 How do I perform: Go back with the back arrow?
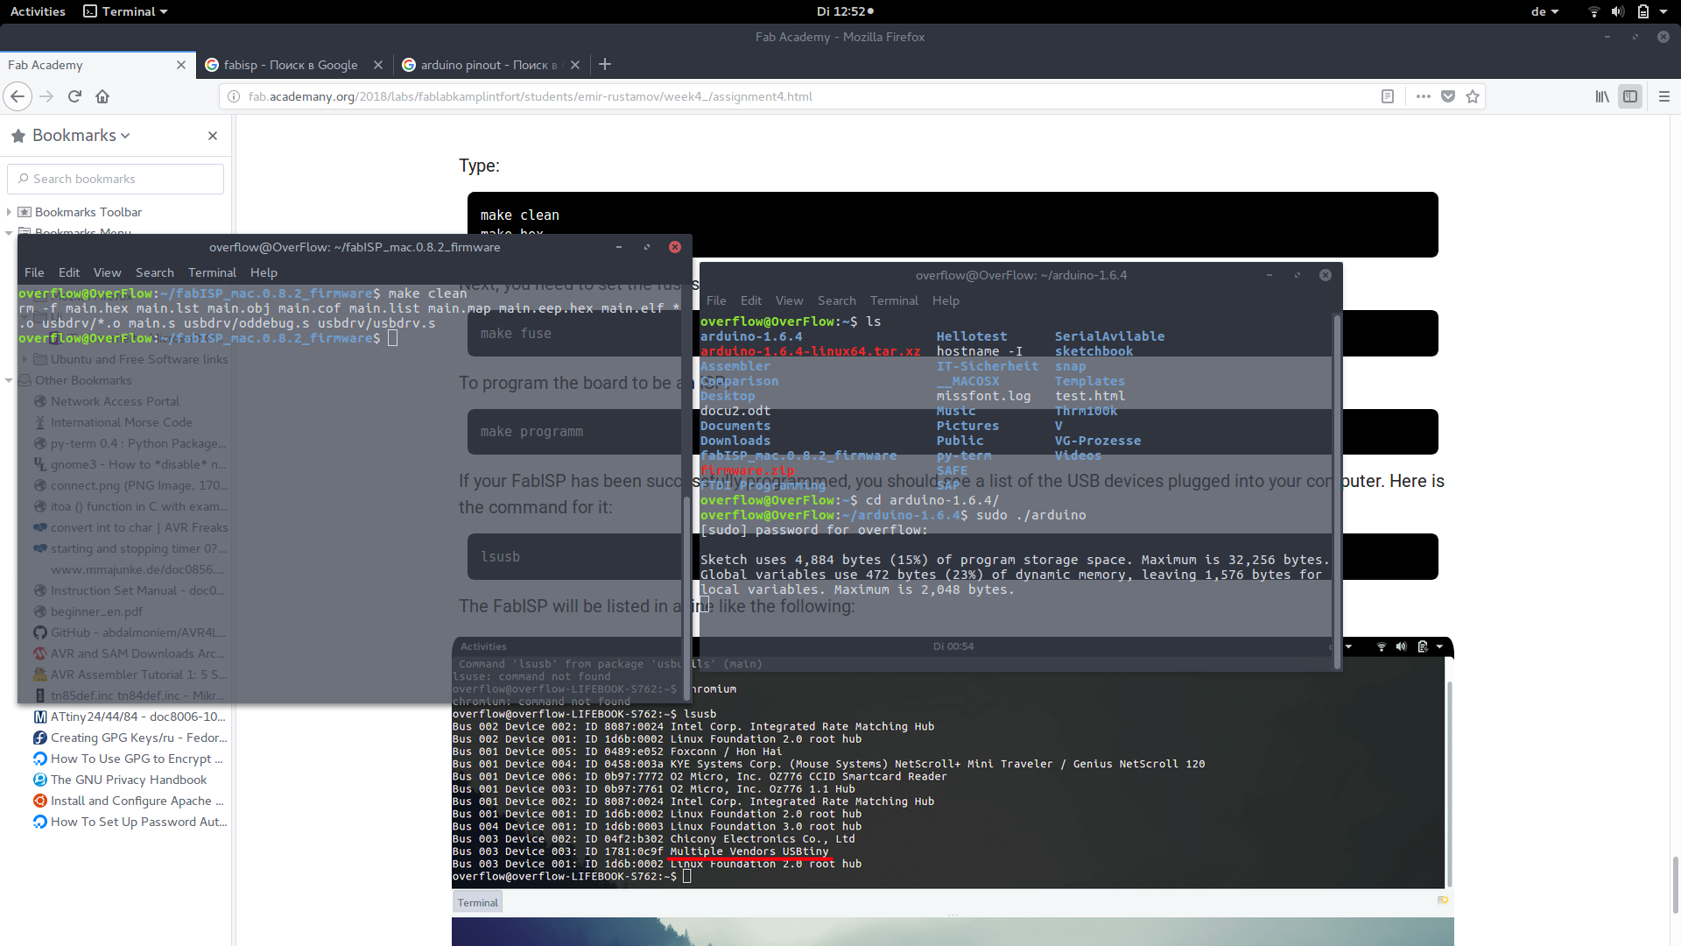pos(18,96)
